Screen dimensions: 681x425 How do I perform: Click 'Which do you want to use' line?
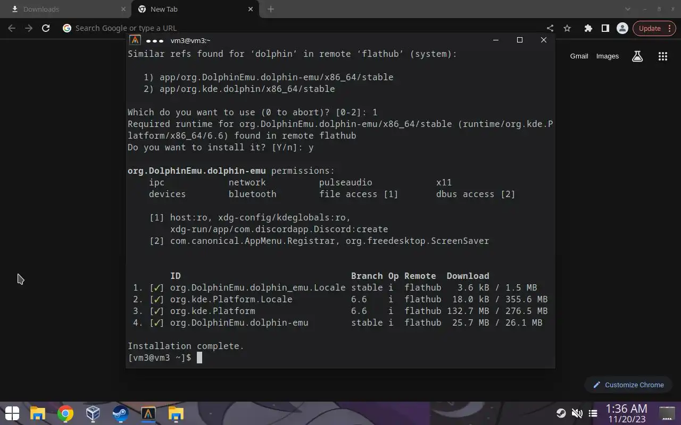point(253,112)
